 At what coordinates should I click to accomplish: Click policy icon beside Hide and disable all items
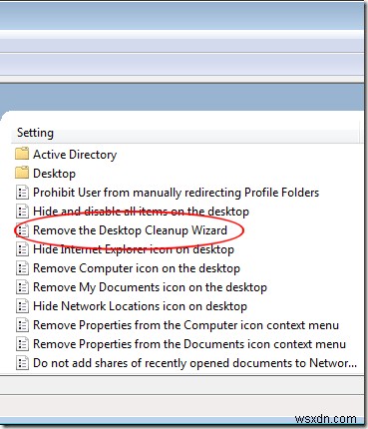tap(22, 212)
